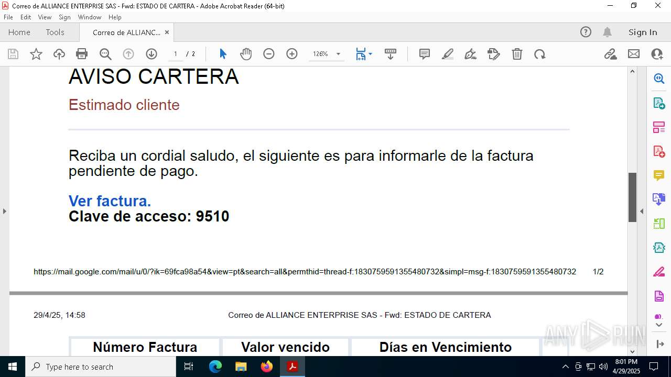Open the Ver factura. link
671x377 pixels.
[x=110, y=201]
